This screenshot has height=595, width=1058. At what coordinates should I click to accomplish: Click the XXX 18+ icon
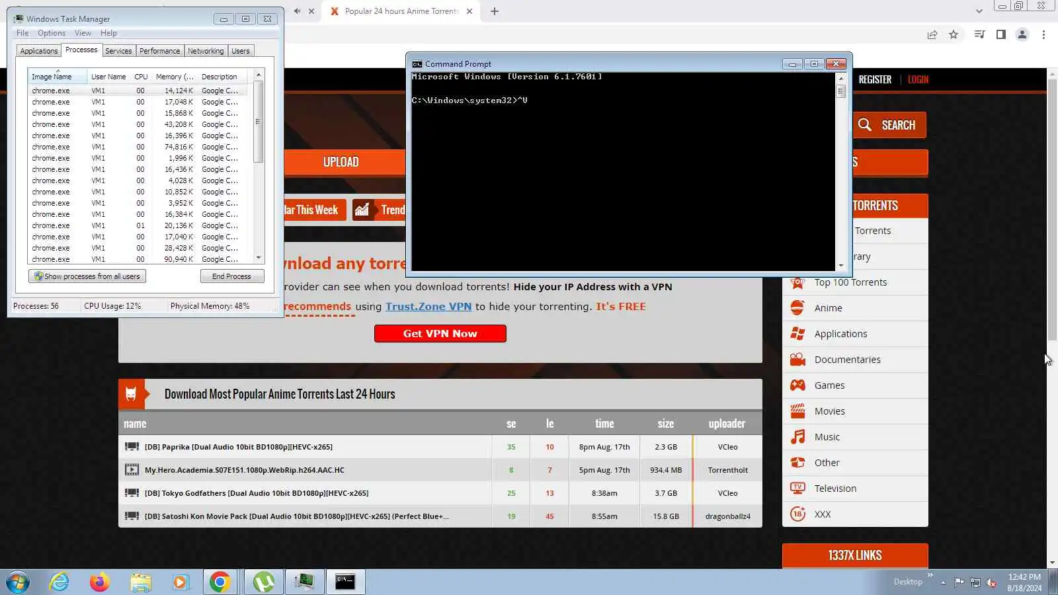click(797, 514)
